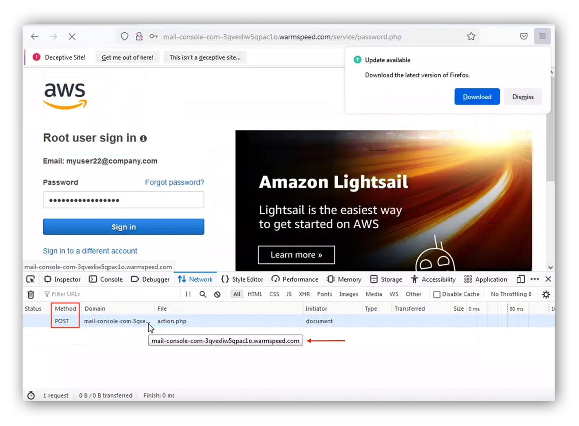579x426 pixels.
Task: Filter requests by HTML
Action: click(255, 294)
